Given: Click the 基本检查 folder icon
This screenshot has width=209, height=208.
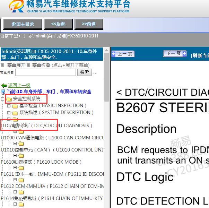Looking at the screenshot, I should click(15, 106).
